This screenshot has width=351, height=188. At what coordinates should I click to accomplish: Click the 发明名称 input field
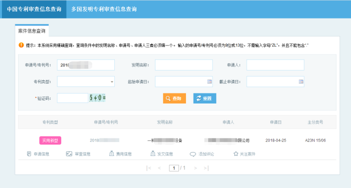point(184,65)
